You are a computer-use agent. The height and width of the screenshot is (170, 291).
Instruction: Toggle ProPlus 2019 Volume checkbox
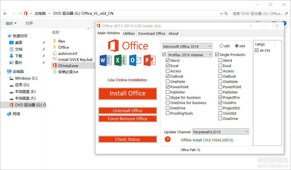coord(164,55)
